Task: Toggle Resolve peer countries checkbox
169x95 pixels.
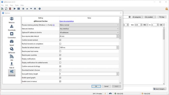Action: click(x=60, y=55)
